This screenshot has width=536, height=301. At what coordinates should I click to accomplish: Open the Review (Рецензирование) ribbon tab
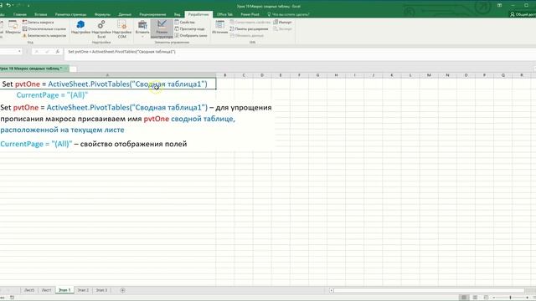[x=152, y=14]
